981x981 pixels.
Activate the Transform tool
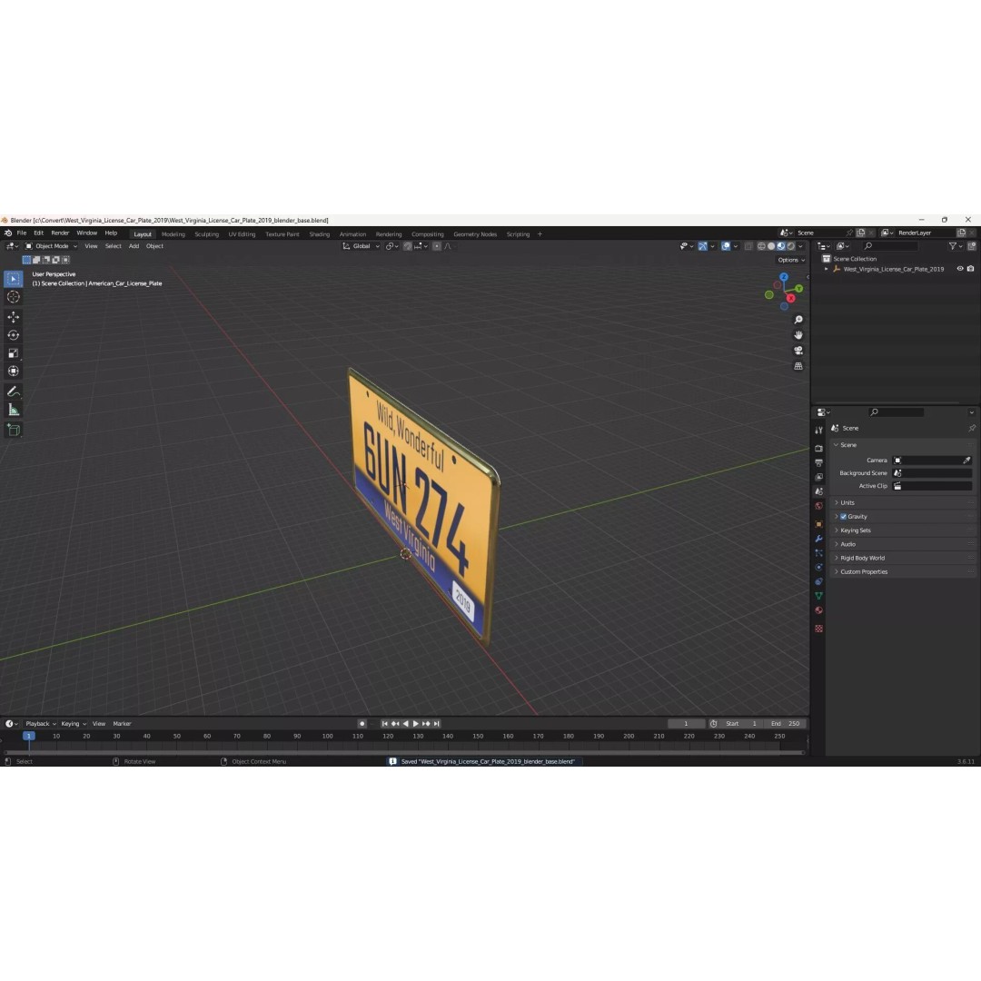tap(13, 371)
